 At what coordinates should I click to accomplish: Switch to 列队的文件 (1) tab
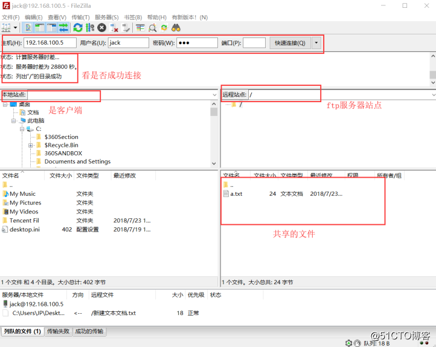(22, 331)
